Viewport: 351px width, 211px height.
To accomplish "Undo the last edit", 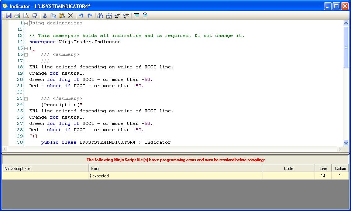I will pos(81,16).
